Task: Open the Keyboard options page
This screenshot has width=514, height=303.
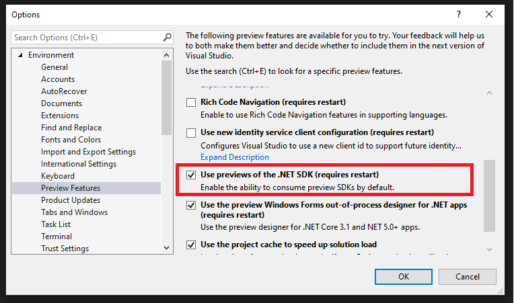Action: [x=58, y=176]
